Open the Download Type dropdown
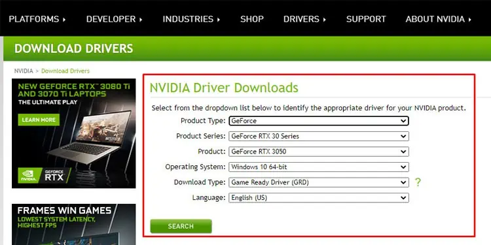Viewport: 491px width, 245px height. click(319, 182)
